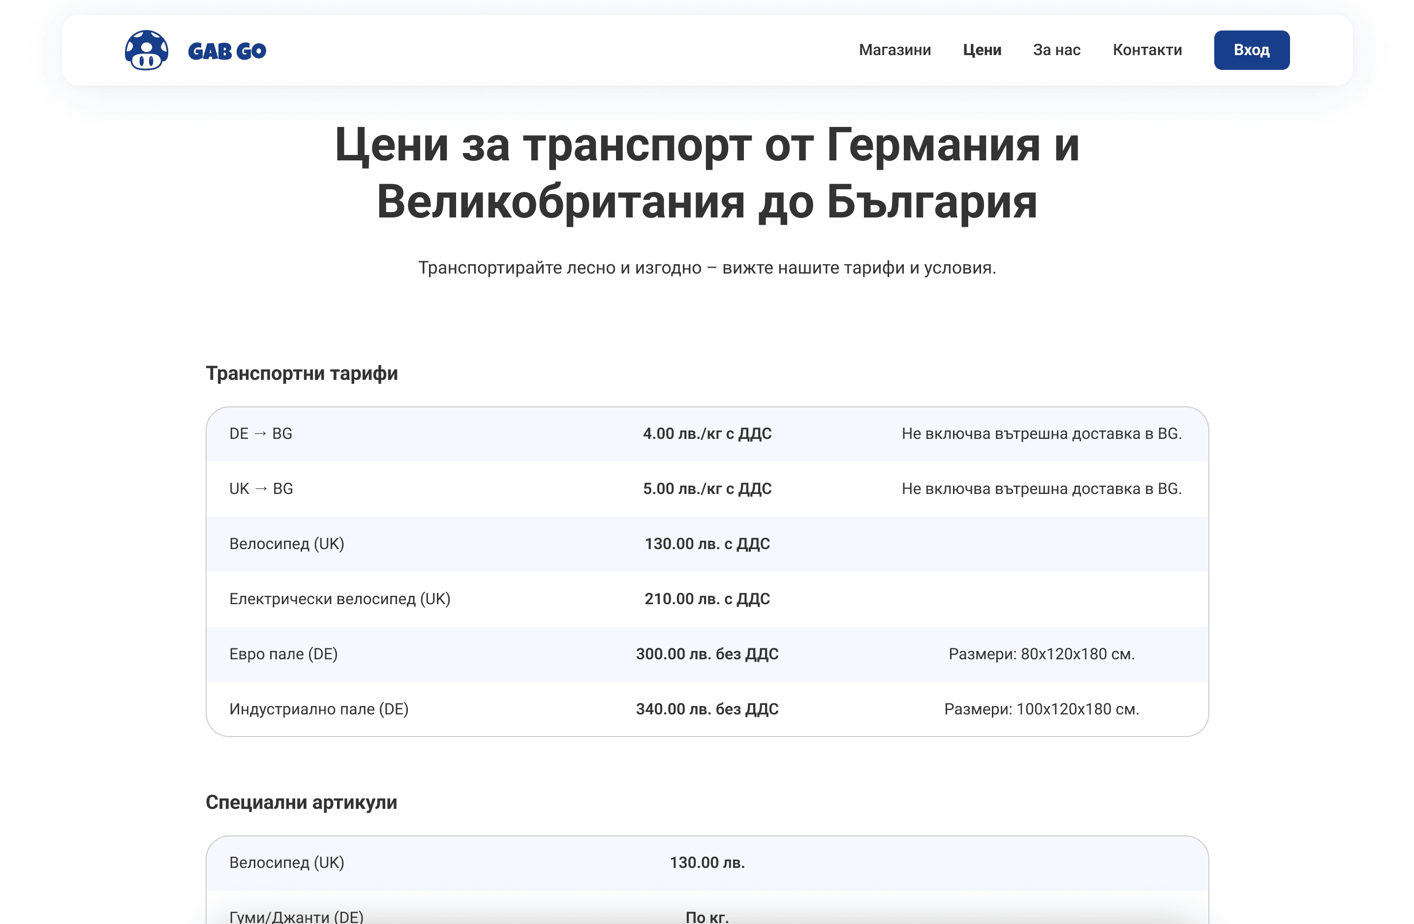Open the Магазини menu item

tap(894, 50)
